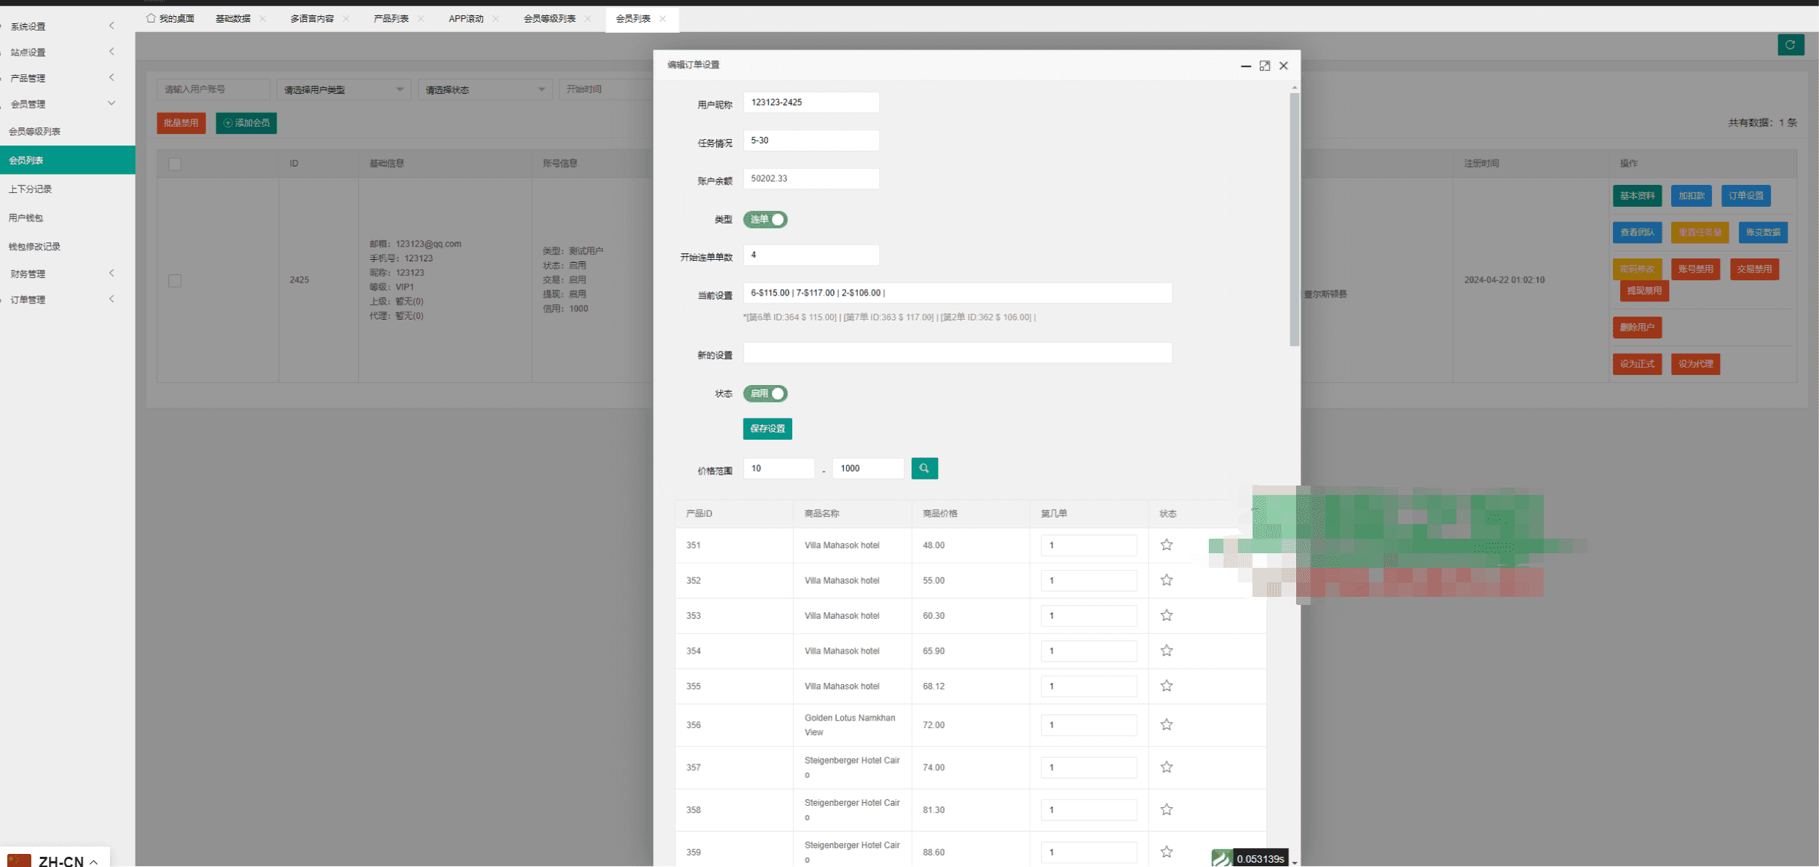Maximize the order settings dialog

(x=1264, y=66)
